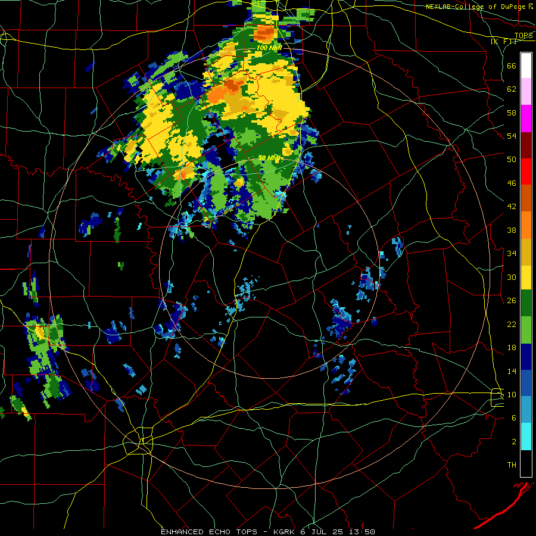Select the light pink legend color band

(526, 92)
